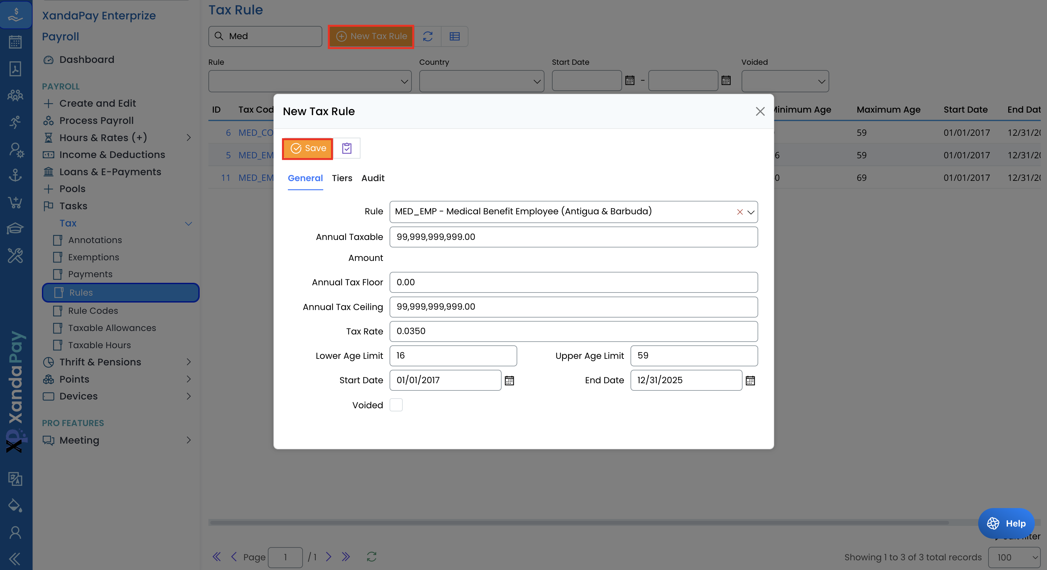Click the refresh icon next to New Tax Rule
This screenshot has width=1047, height=570.
pos(427,37)
